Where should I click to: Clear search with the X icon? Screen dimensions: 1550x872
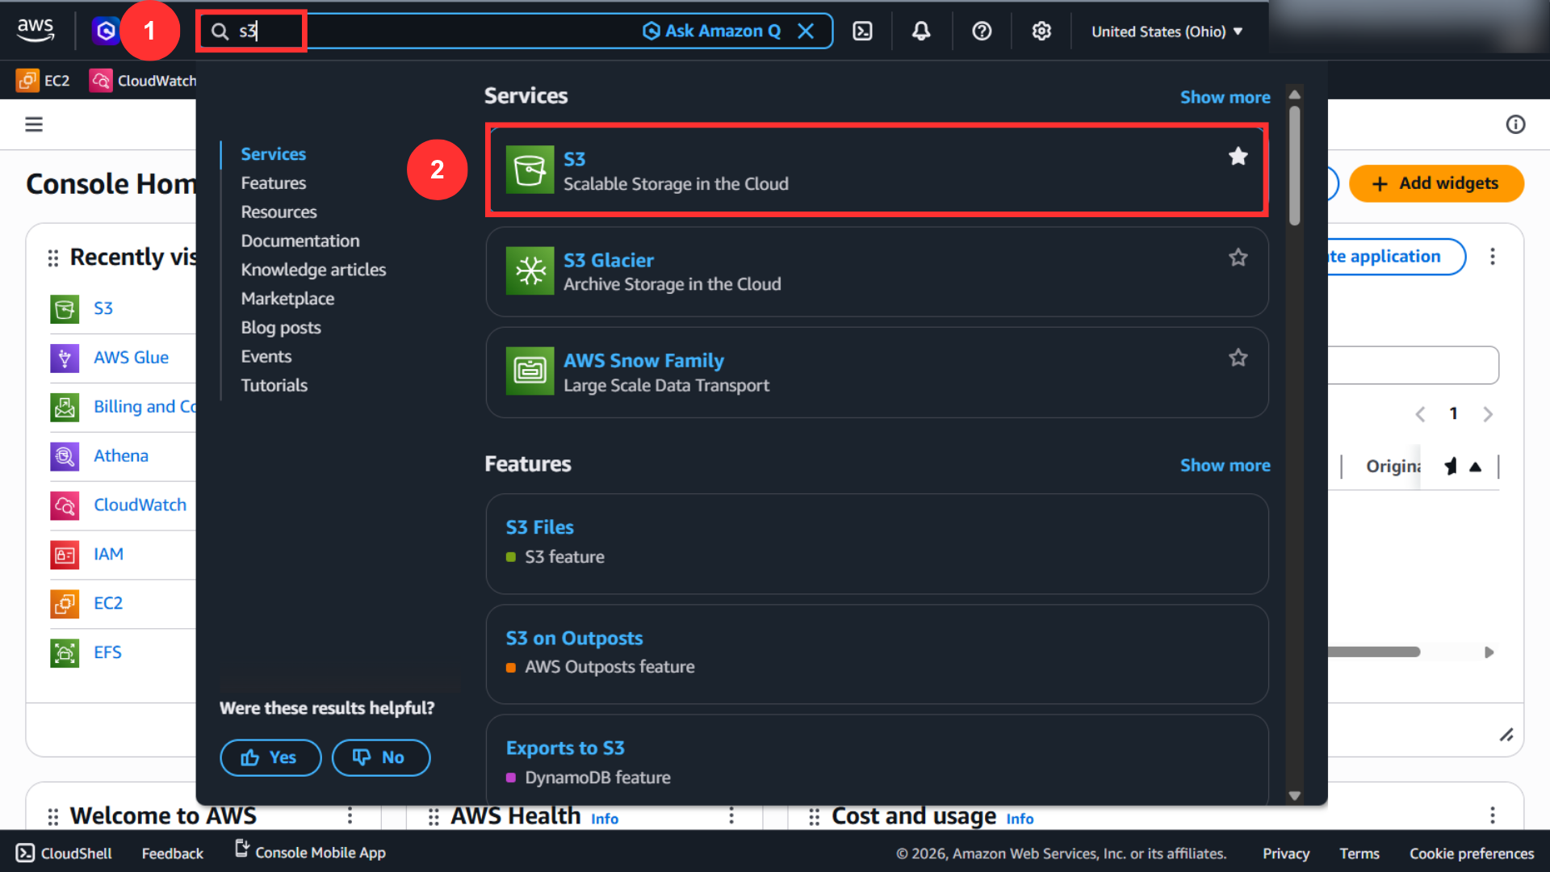[806, 31]
